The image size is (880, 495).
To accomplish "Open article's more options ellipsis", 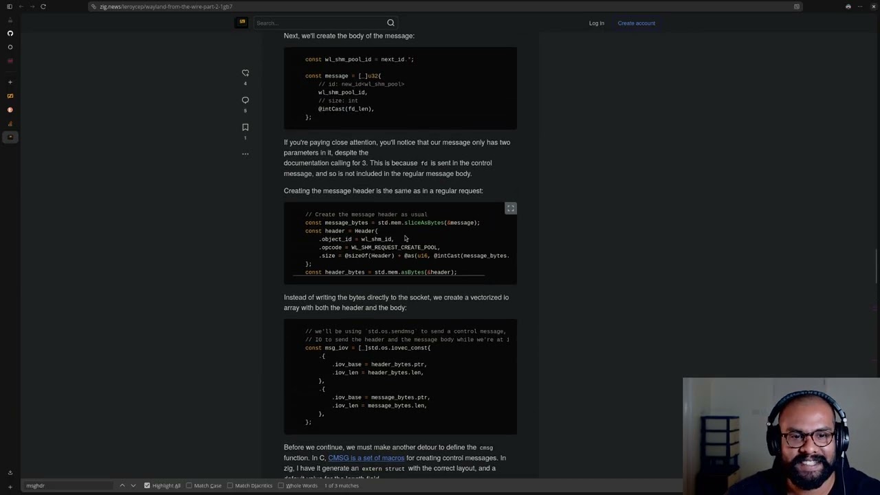I will 245,154.
